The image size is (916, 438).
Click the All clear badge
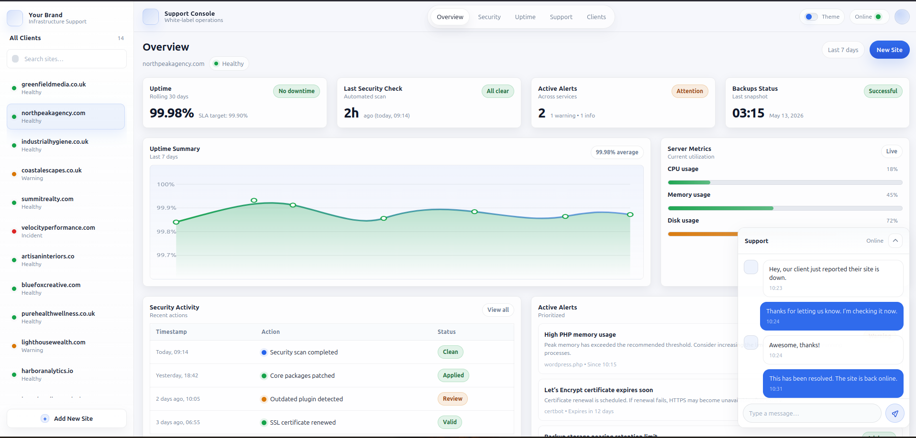pyautogui.click(x=497, y=91)
